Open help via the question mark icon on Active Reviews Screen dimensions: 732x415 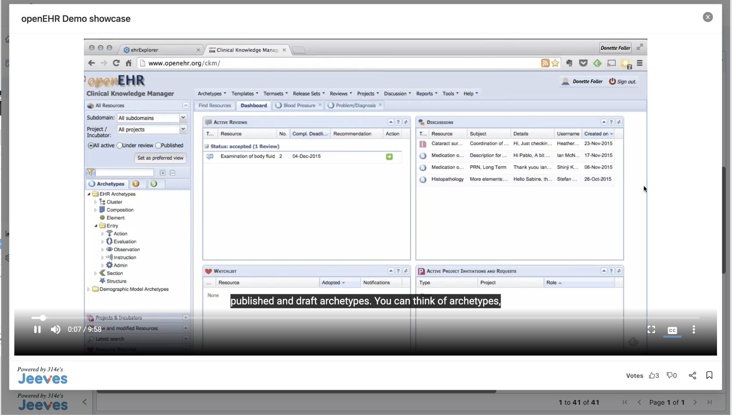(398, 122)
